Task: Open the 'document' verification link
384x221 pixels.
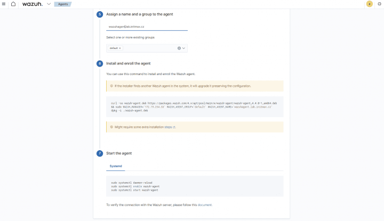Action: point(205,204)
